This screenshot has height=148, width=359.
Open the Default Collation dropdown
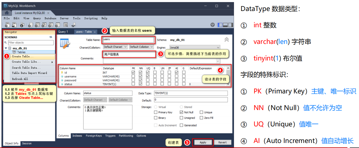click(141, 47)
